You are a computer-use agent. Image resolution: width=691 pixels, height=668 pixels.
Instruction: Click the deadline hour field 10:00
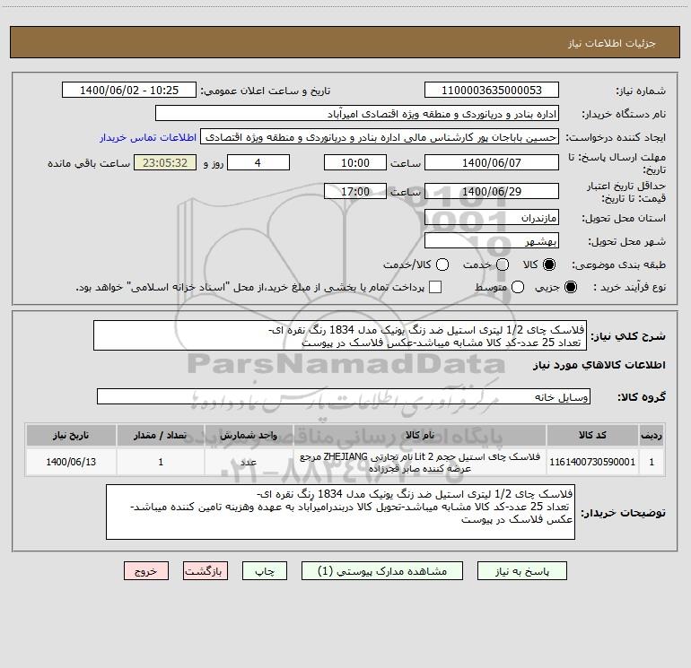click(x=355, y=163)
